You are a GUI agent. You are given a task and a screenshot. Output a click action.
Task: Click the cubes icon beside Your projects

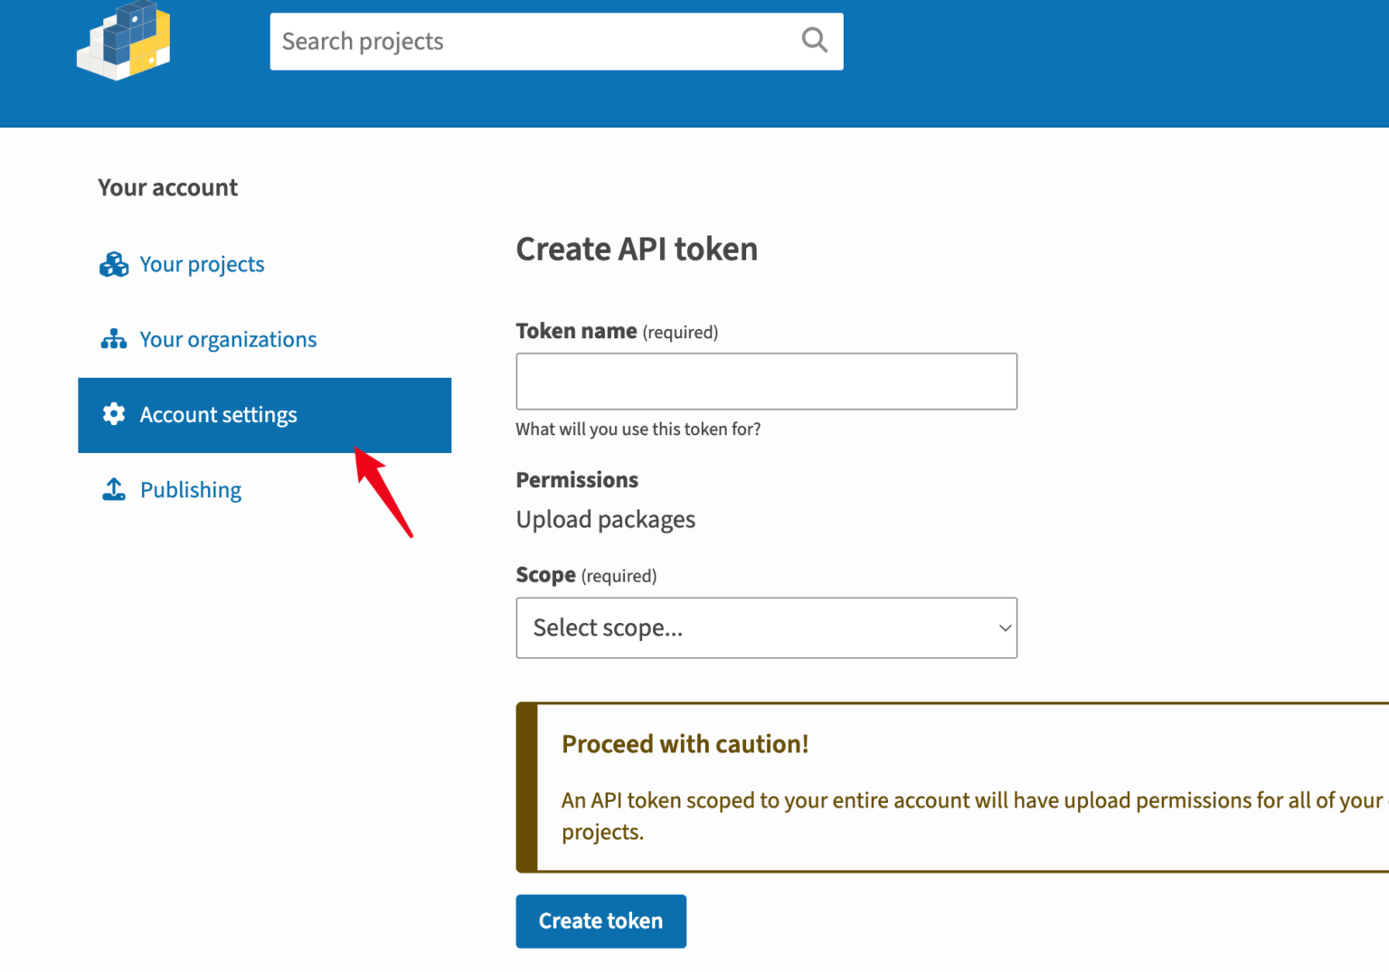pyautogui.click(x=114, y=264)
